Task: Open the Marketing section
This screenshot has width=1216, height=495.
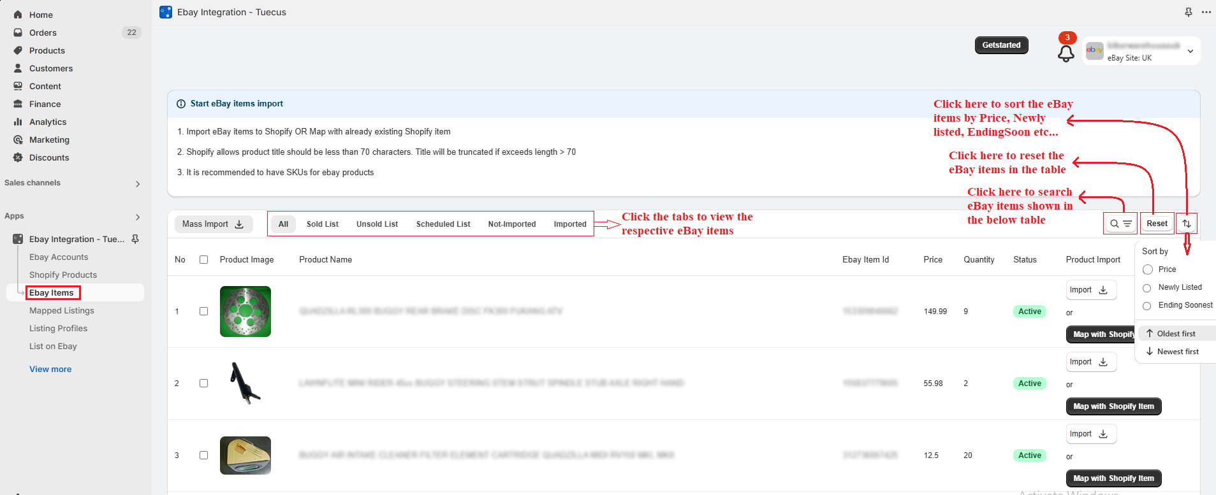Action: click(x=49, y=140)
